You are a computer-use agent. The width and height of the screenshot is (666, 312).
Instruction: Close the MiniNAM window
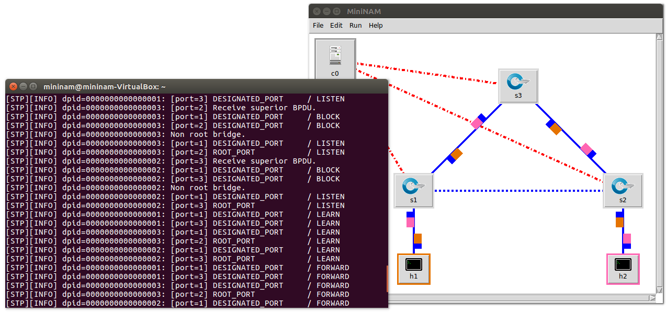pyautogui.click(x=317, y=11)
